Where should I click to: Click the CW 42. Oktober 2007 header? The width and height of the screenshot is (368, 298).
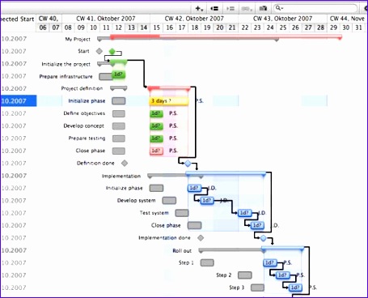[x=194, y=19]
